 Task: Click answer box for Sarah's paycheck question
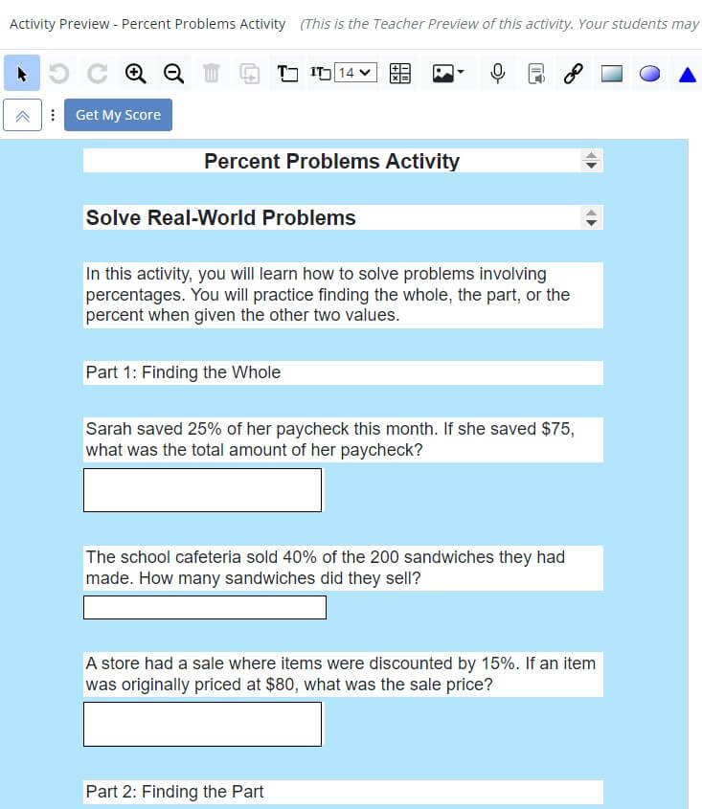coord(202,490)
